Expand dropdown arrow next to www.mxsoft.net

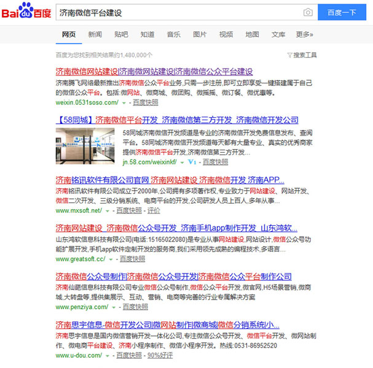pyautogui.click(x=108, y=211)
